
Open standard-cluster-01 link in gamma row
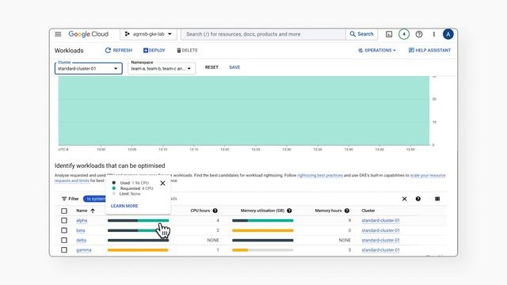point(380,250)
